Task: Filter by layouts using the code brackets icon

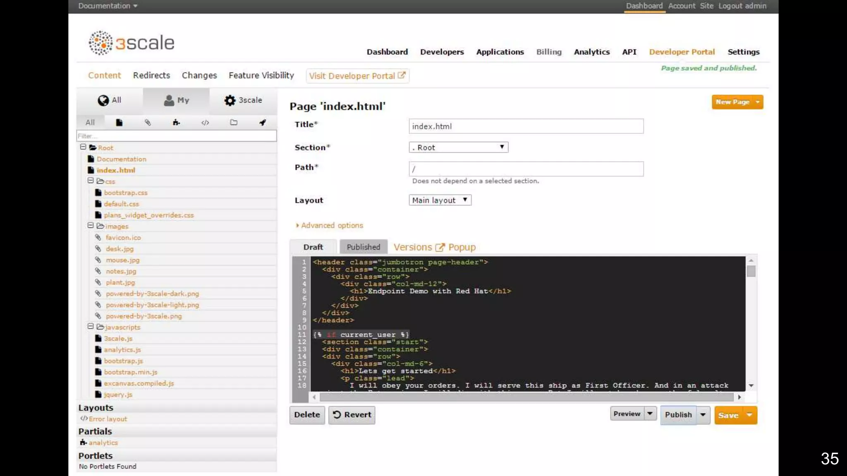Action: point(205,122)
